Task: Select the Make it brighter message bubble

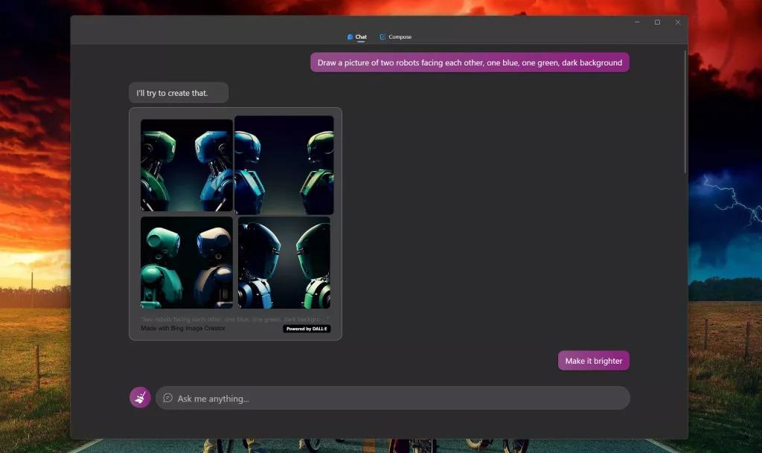Action: (593, 361)
